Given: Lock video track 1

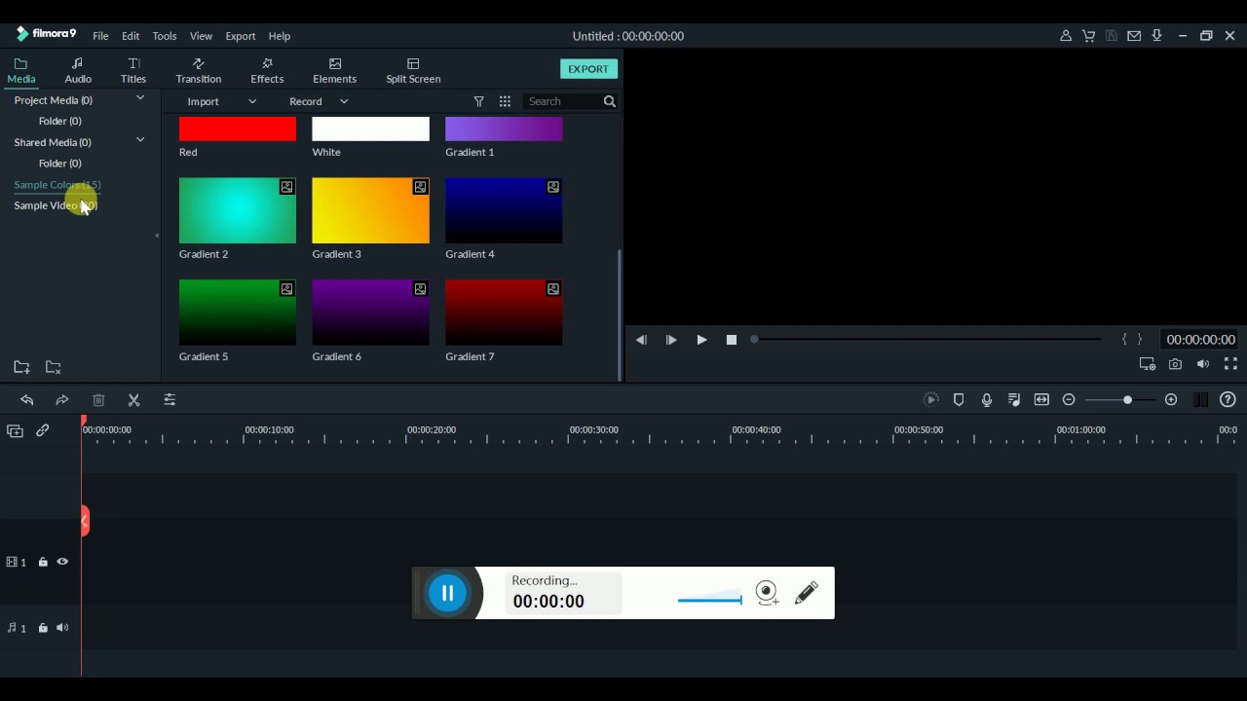Looking at the screenshot, I should pos(43,562).
